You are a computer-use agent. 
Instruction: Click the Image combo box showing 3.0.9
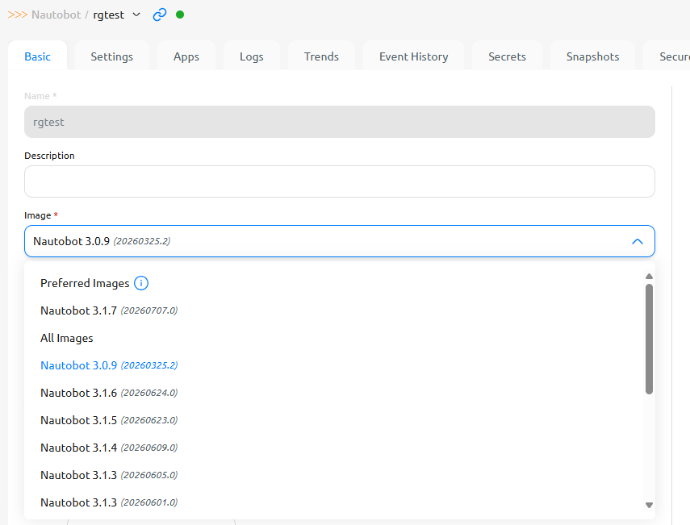click(339, 241)
